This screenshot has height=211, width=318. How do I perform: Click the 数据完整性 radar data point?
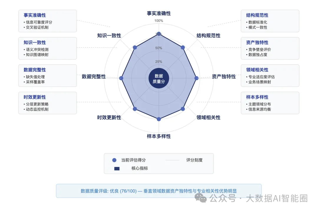(121, 78)
